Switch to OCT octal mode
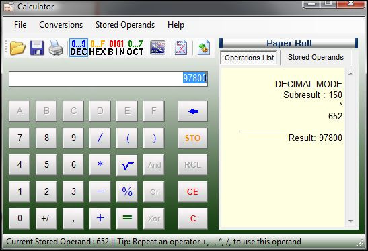 (135, 48)
